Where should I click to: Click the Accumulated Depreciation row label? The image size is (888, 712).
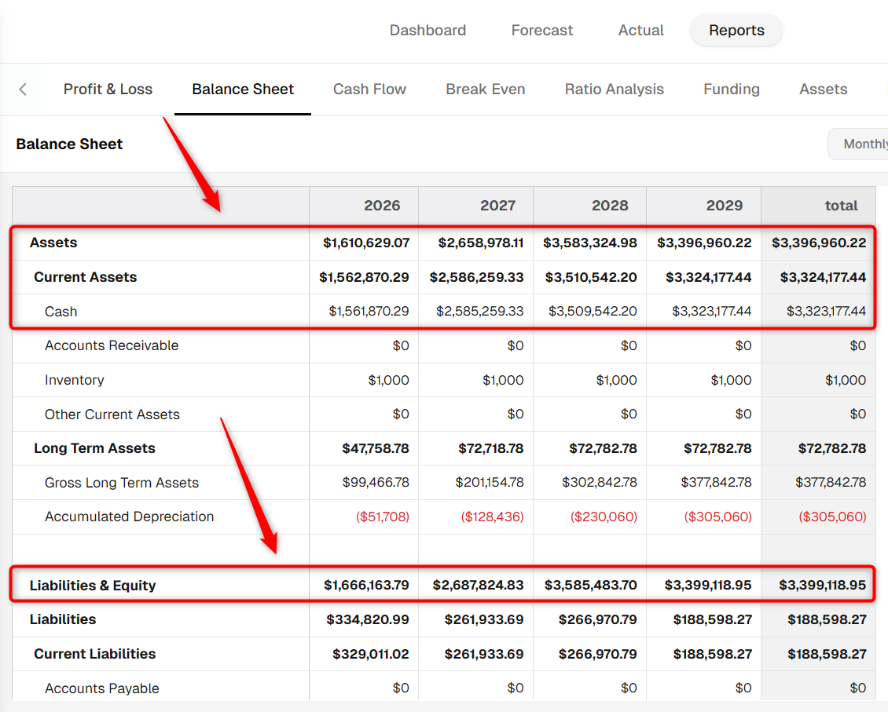pyautogui.click(x=129, y=517)
